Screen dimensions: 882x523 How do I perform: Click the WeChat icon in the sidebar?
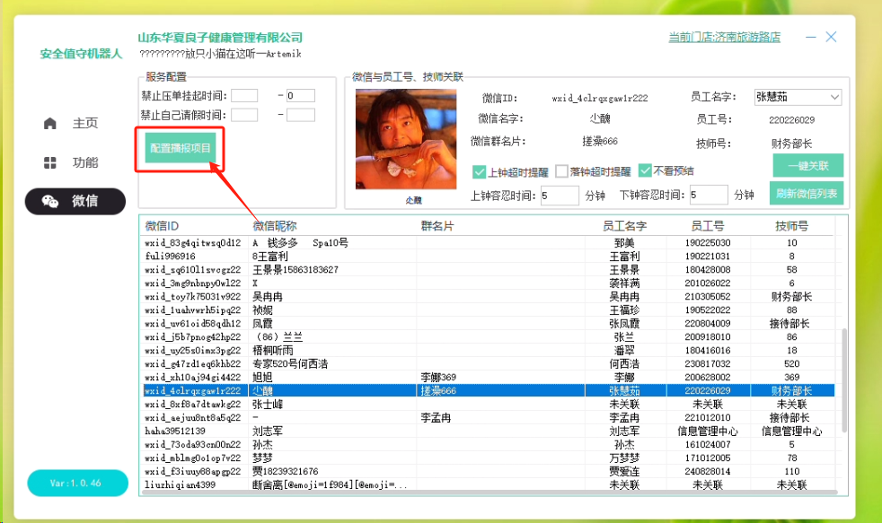point(51,202)
